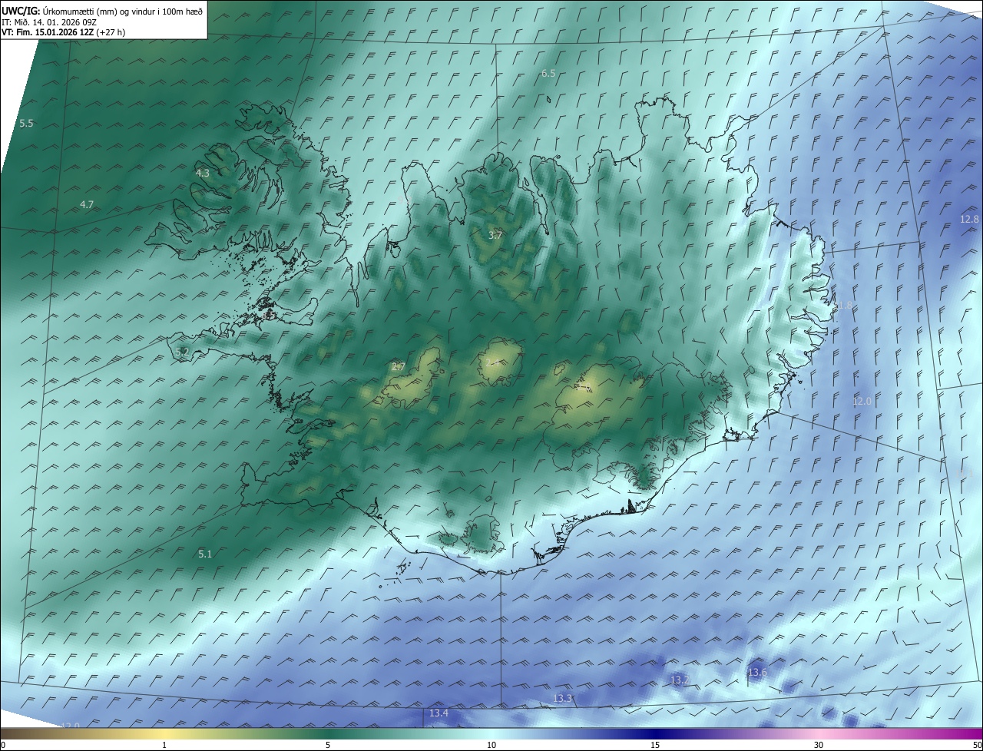Image resolution: width=983 pixels, height=751 pixels.
Task: Click the 50 tick on the color scale
Action: [977, 745]
